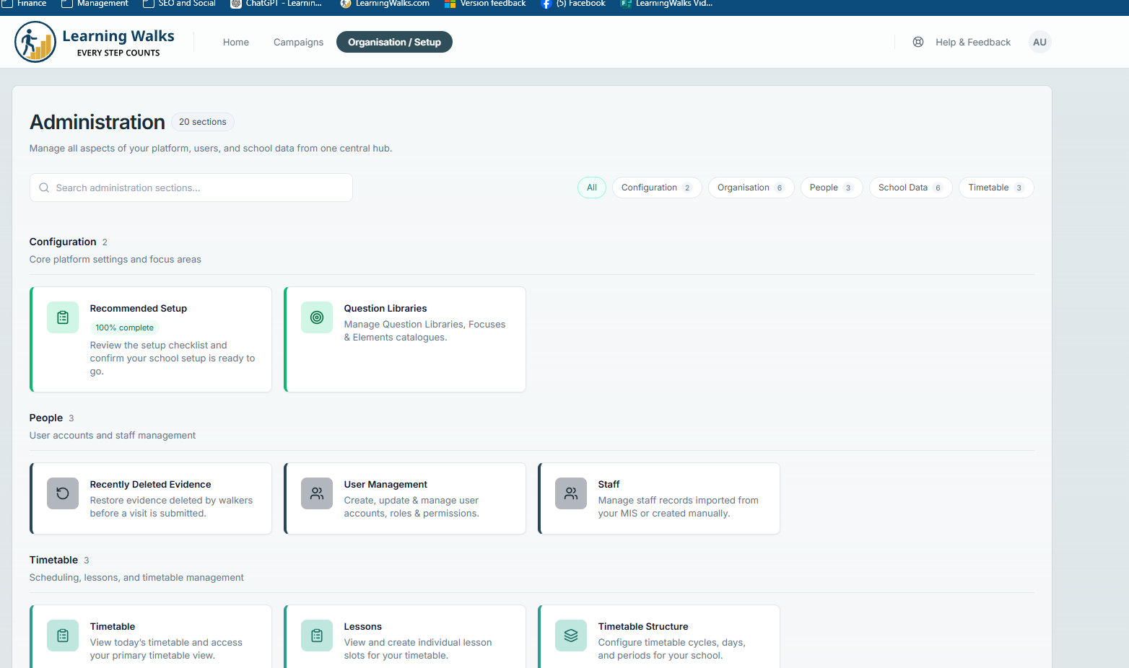Click the Question Libraries target icon
The image size is (1129, 668).
[x=317, y=317]
